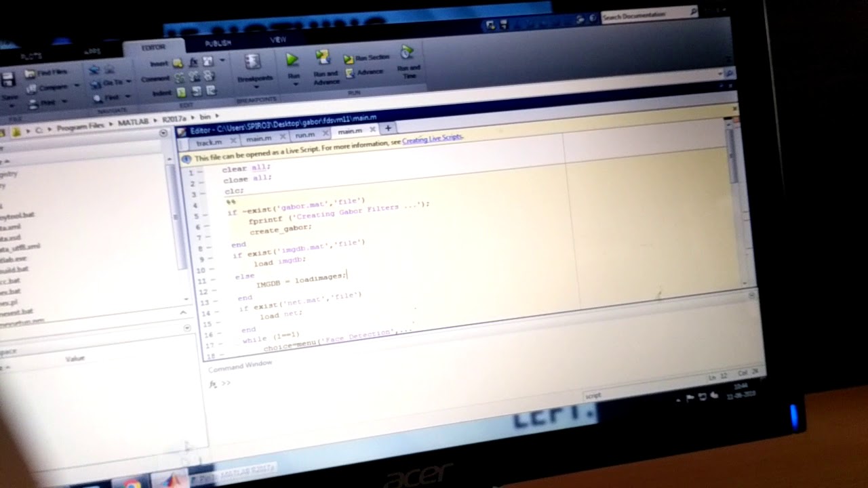Click the Advance button

coord(365,73)
